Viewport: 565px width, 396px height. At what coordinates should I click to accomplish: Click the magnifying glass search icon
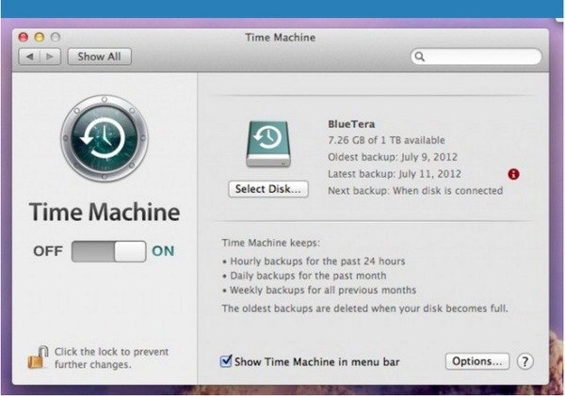(419, 56)
